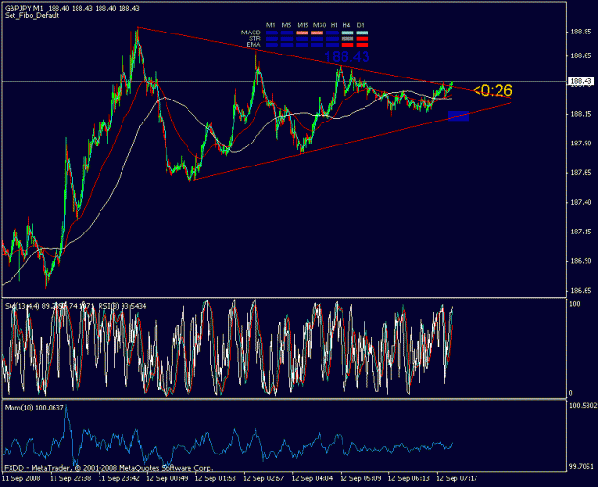The width and height of the screenshot is (598, 487).
Task: Click the M30 timeframe column header
Action: 320,25
